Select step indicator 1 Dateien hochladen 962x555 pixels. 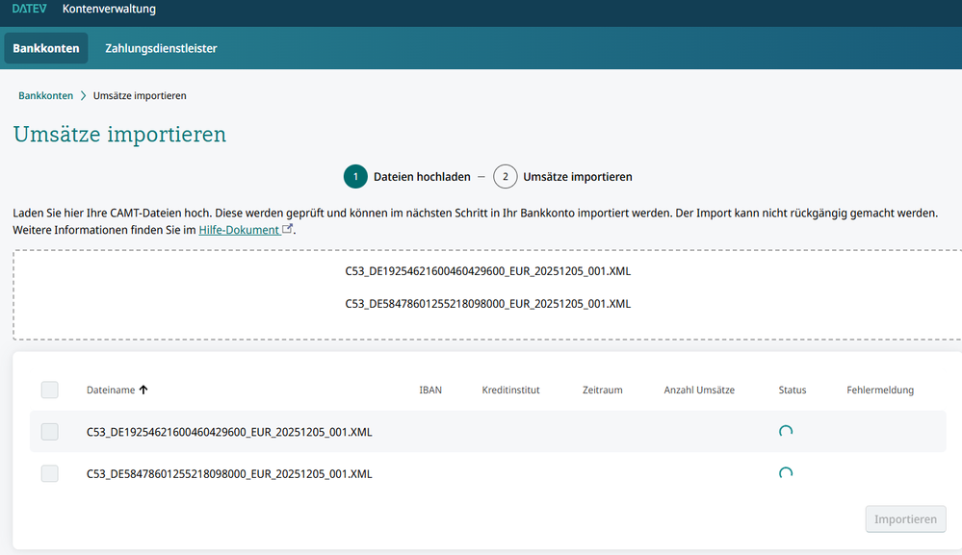[x=355, y=176]
